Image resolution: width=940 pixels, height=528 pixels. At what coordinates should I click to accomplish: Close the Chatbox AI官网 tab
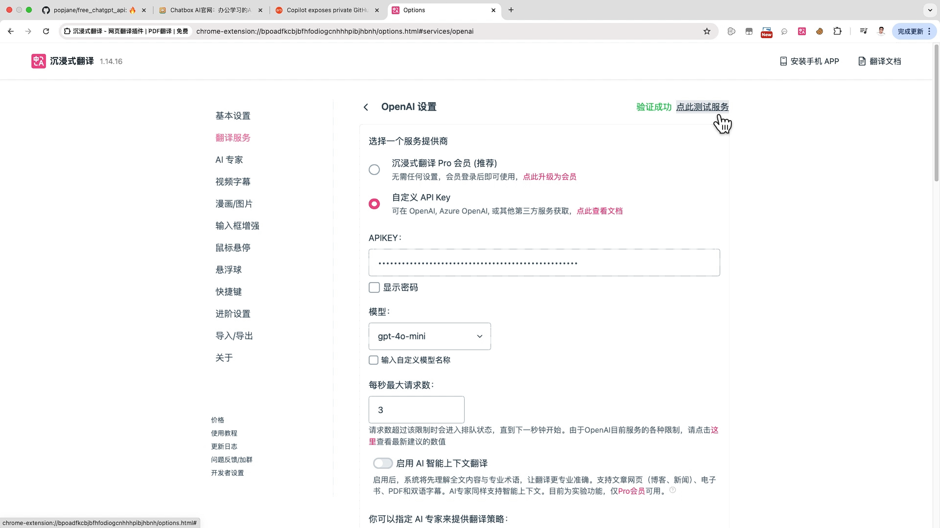click(260, 10)
